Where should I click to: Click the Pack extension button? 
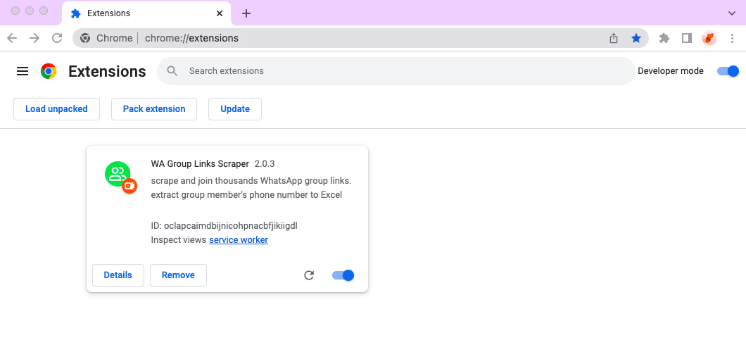pos(154,109)
